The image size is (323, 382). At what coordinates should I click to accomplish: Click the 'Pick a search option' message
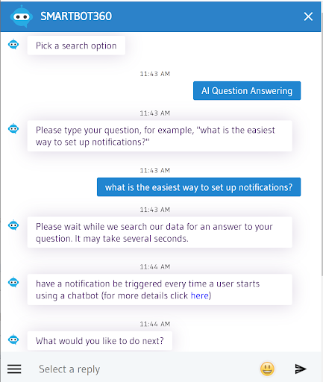pyautogui.click(x=76, y=46)
